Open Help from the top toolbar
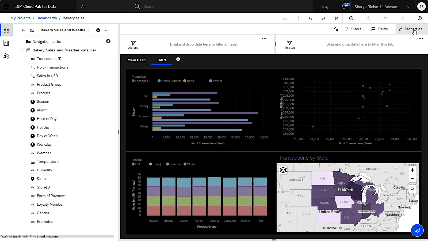The height and width of the screenshot is (241, 428). tap(420, 18)
